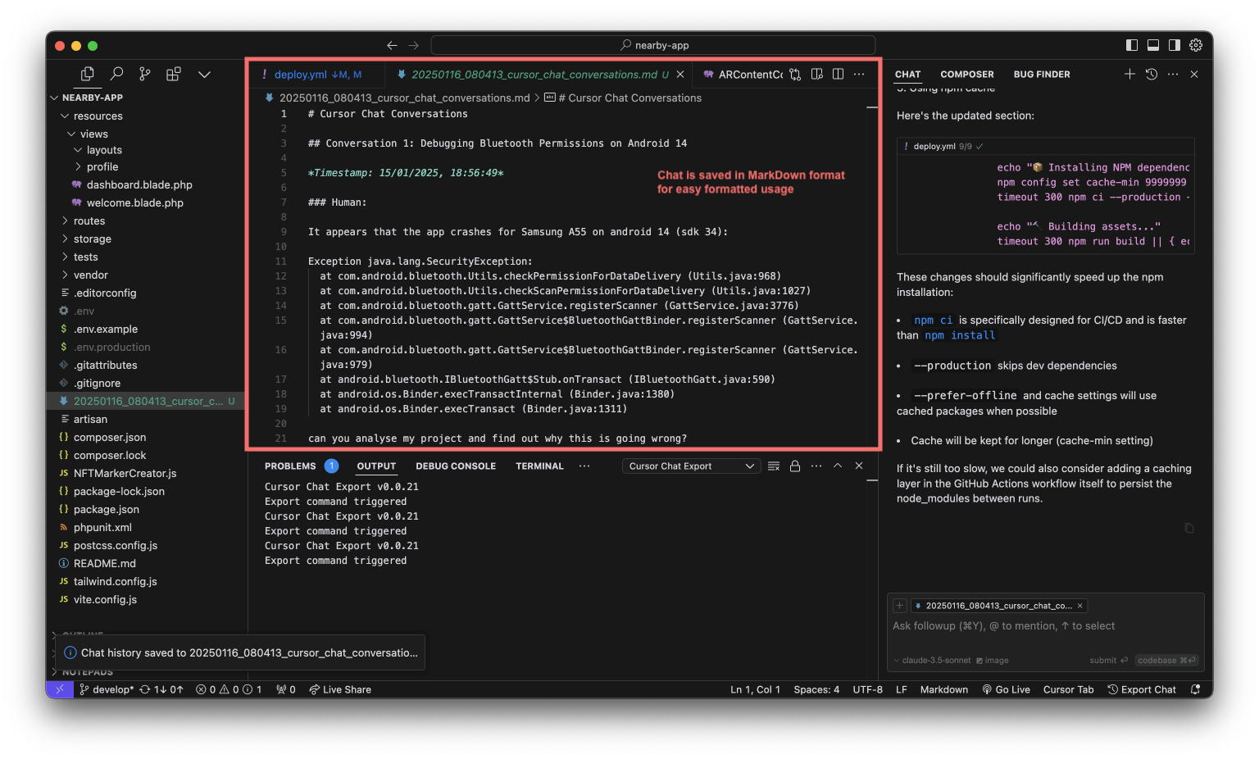Add context with plus button in chat input

[900, 606]
